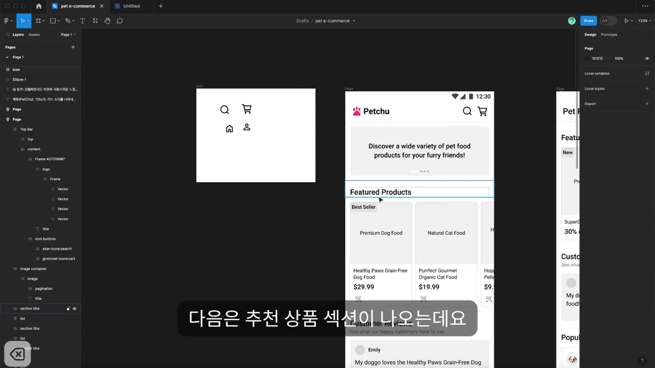Open the help question mark button
This screenshot has width=655, height=368.
coord(642,361)
